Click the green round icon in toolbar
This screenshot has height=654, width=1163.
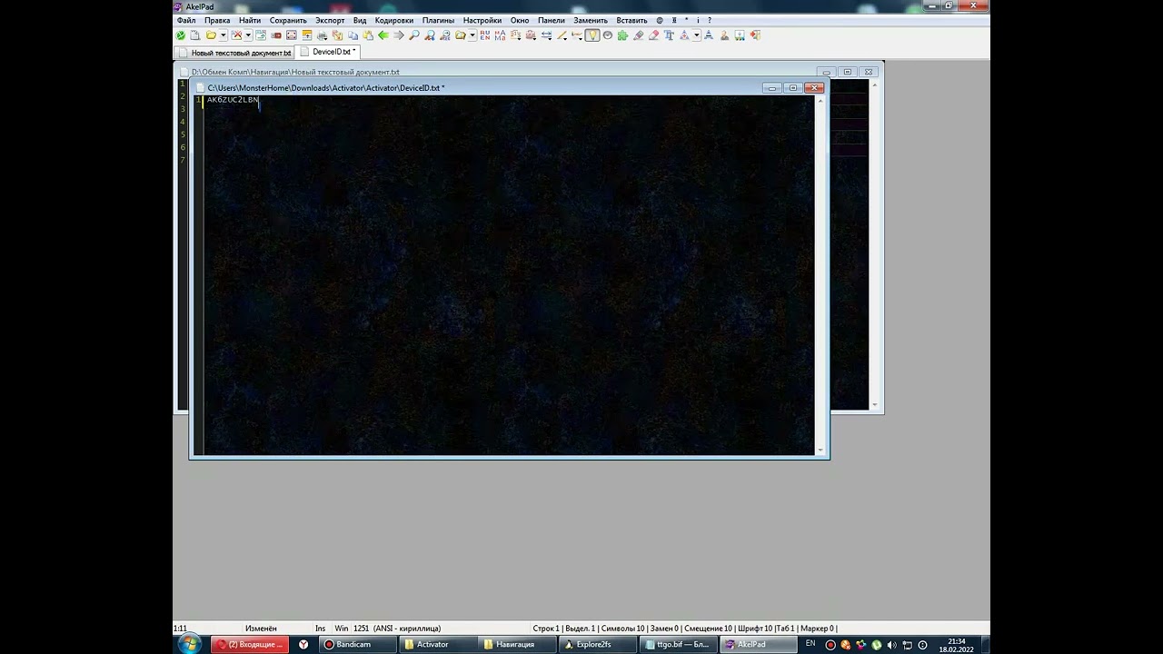point(180,35)
